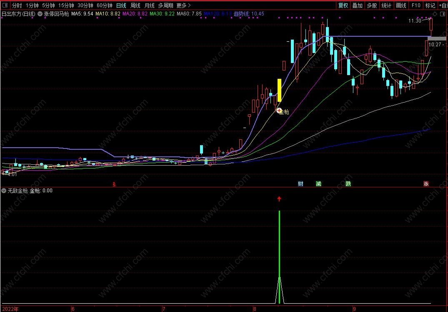Click the red arrow above green spike
The height and width of the screenshot is (312, 448).
click(x=280, y=199)
